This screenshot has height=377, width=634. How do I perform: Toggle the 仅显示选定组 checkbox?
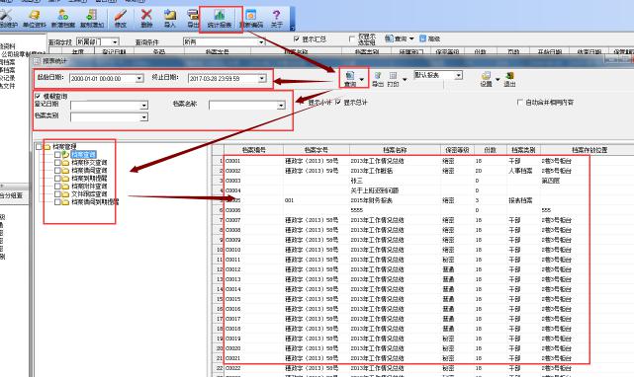(352, 38)
